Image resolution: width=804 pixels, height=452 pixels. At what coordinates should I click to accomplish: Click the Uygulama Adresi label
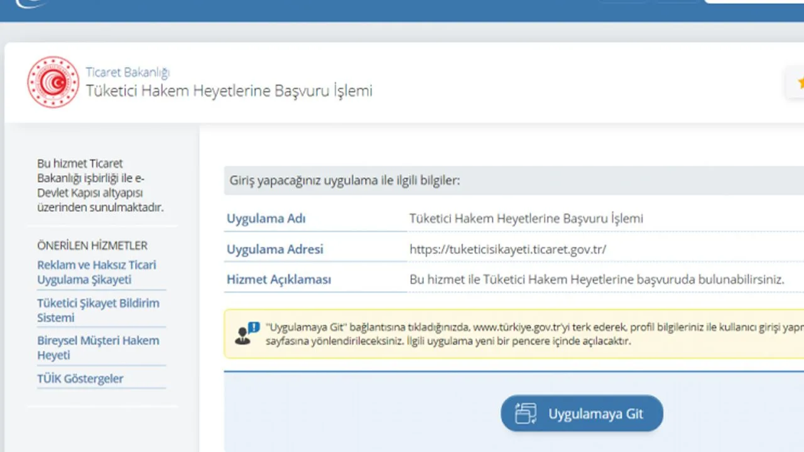(274, 249)
